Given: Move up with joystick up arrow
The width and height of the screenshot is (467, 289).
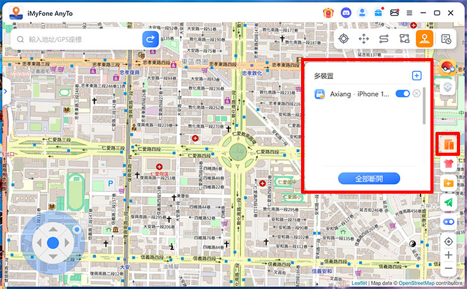Looking at the screenshot, I should (53, 229).
